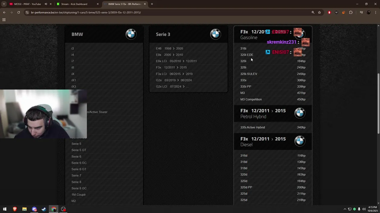The image size is (380, 213).
Task: Go back to the previous page
Action: [x=4, y=12]
